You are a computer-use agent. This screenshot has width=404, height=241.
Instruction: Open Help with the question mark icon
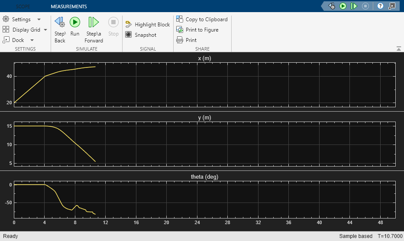click(x=380, y=6)
